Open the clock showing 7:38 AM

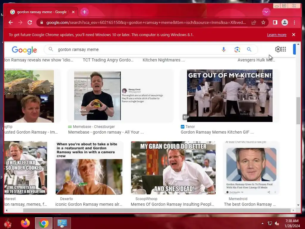[292, 223]
